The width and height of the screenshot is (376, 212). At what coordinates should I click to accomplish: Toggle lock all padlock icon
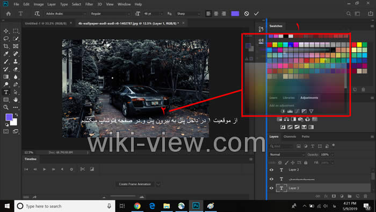(x=306, y=162)
